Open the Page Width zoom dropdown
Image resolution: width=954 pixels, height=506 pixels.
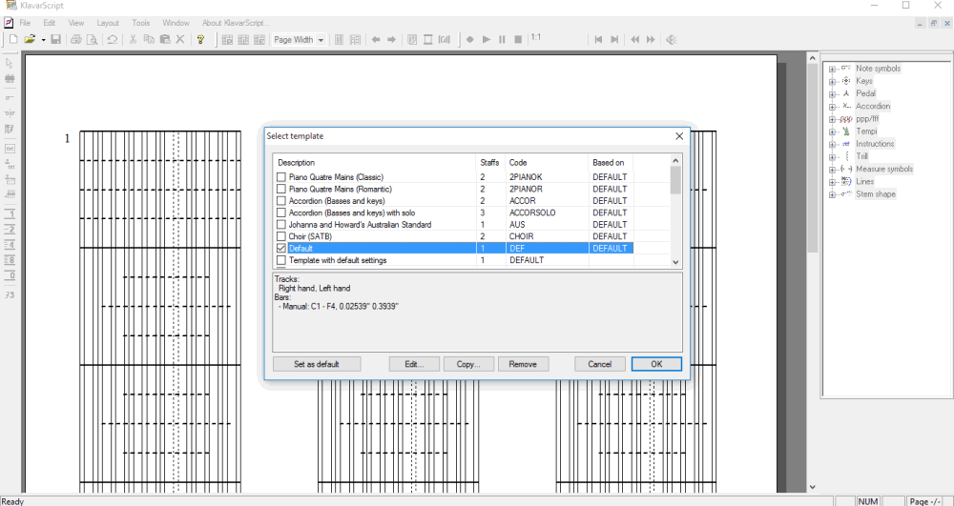pyautogui.click(x=299, y=39)
